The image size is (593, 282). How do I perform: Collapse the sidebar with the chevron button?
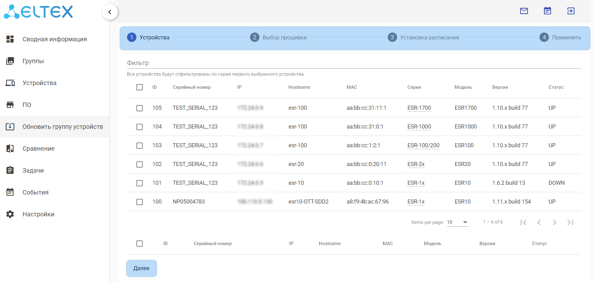pos(110,12)
